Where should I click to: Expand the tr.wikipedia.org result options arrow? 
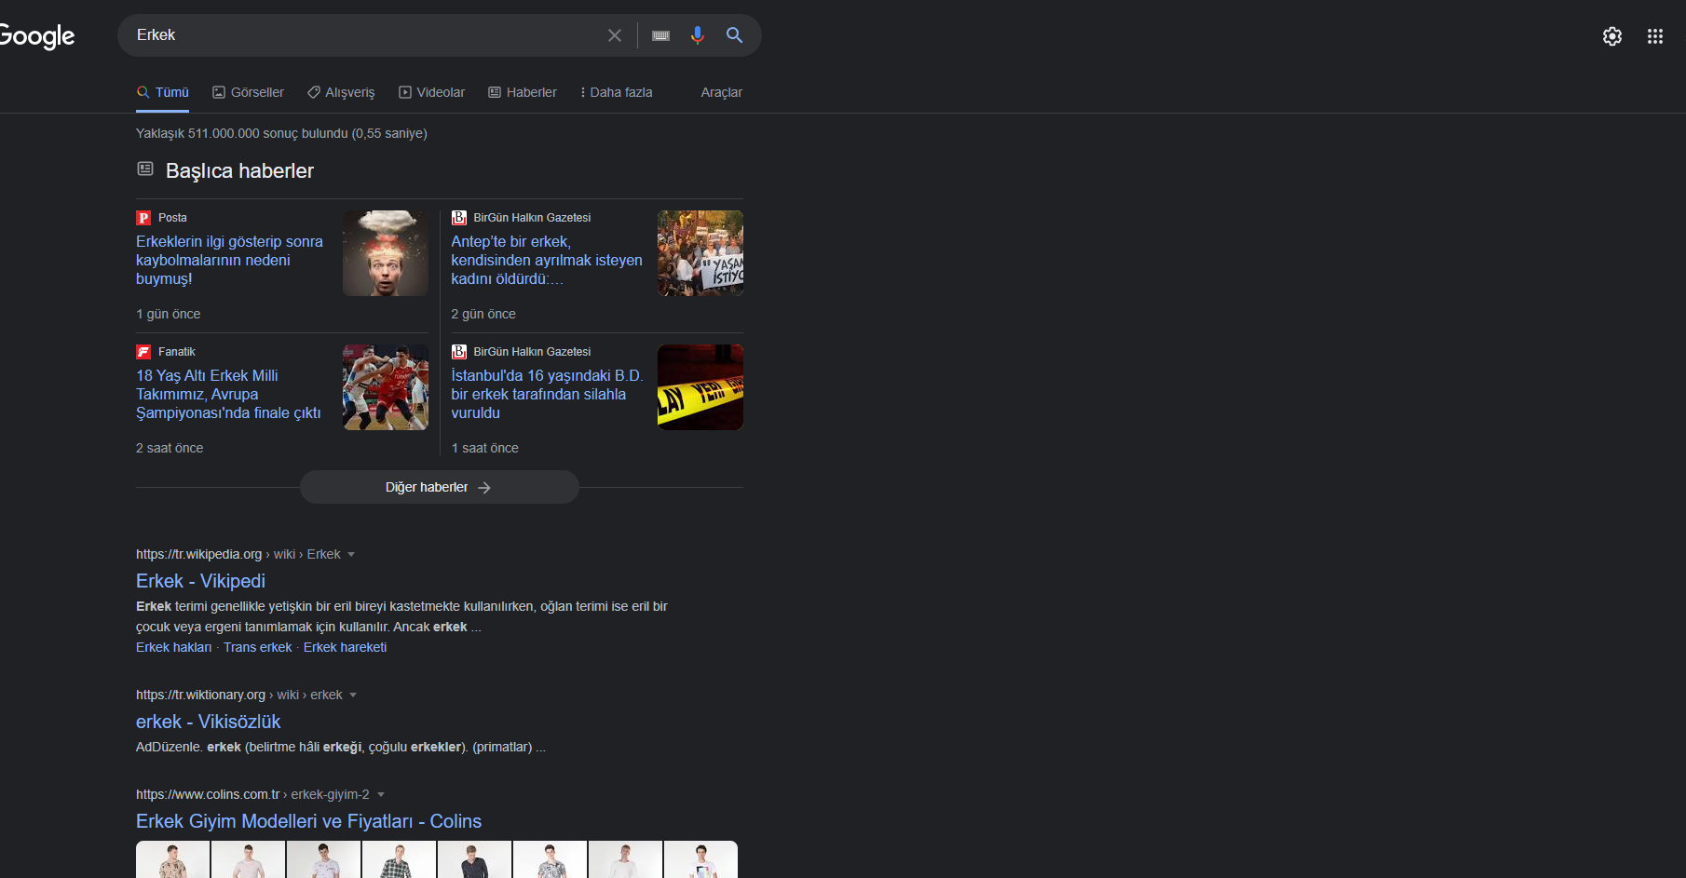click(x=351, y=555)
